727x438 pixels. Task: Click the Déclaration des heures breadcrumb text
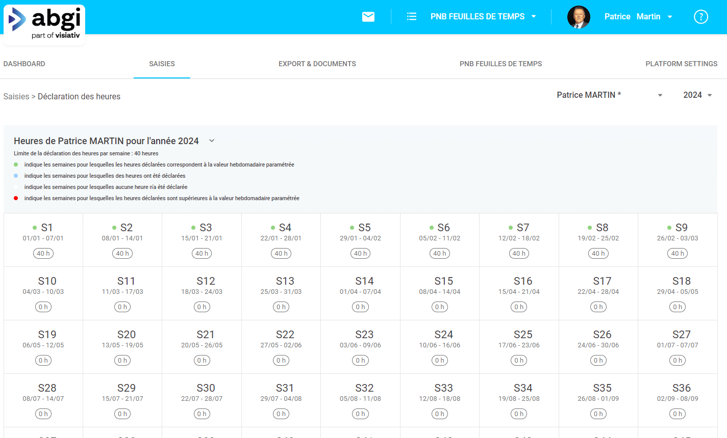79,97
